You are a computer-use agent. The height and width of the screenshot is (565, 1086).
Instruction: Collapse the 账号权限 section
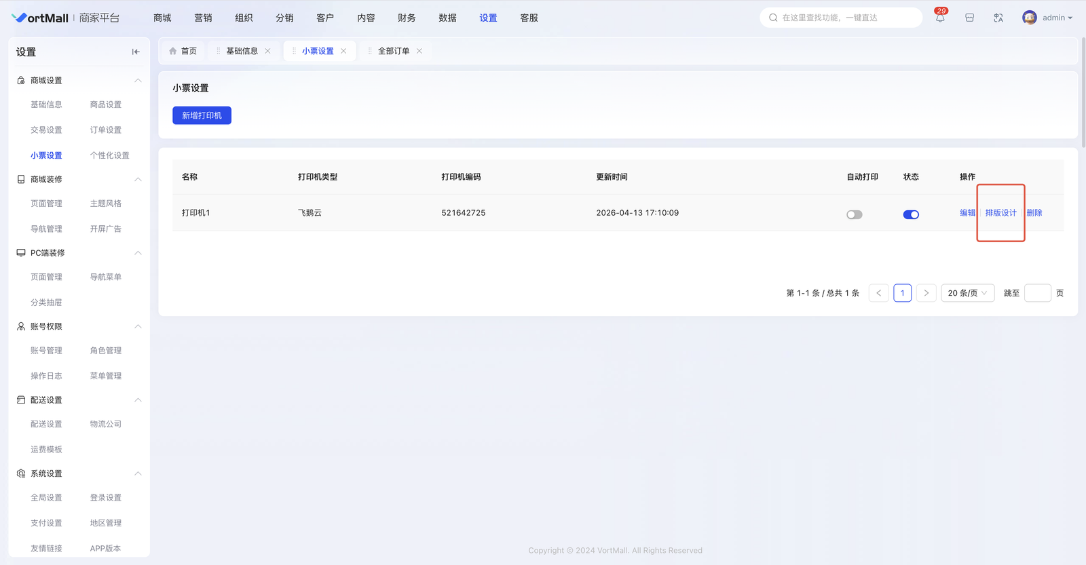[138, 326]
